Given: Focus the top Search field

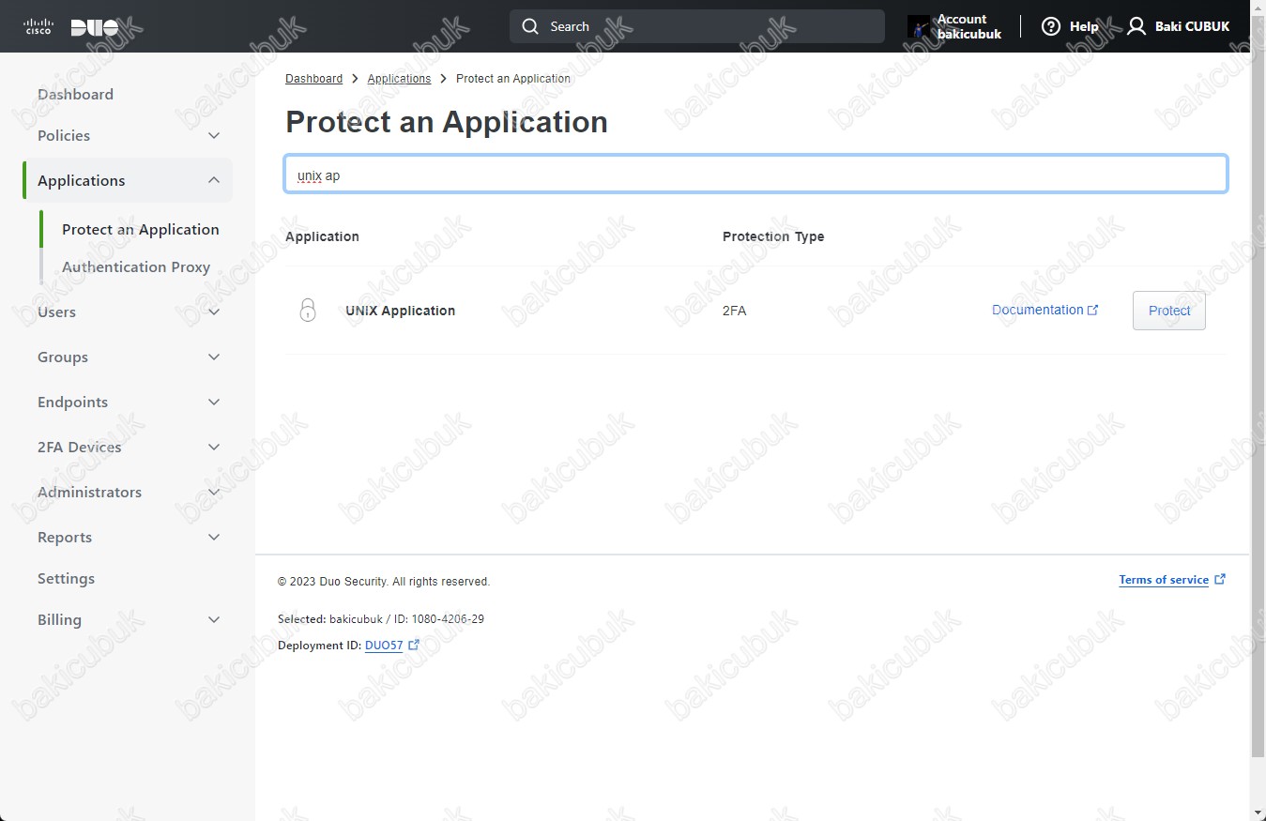Looking at the screenshot, I should pyautogui.click(x=697, y=26).
